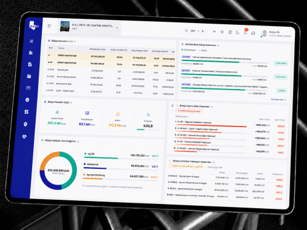The image size is (307, 230).
Task: Open the notifications bell icon
Action: click(245, 32)
